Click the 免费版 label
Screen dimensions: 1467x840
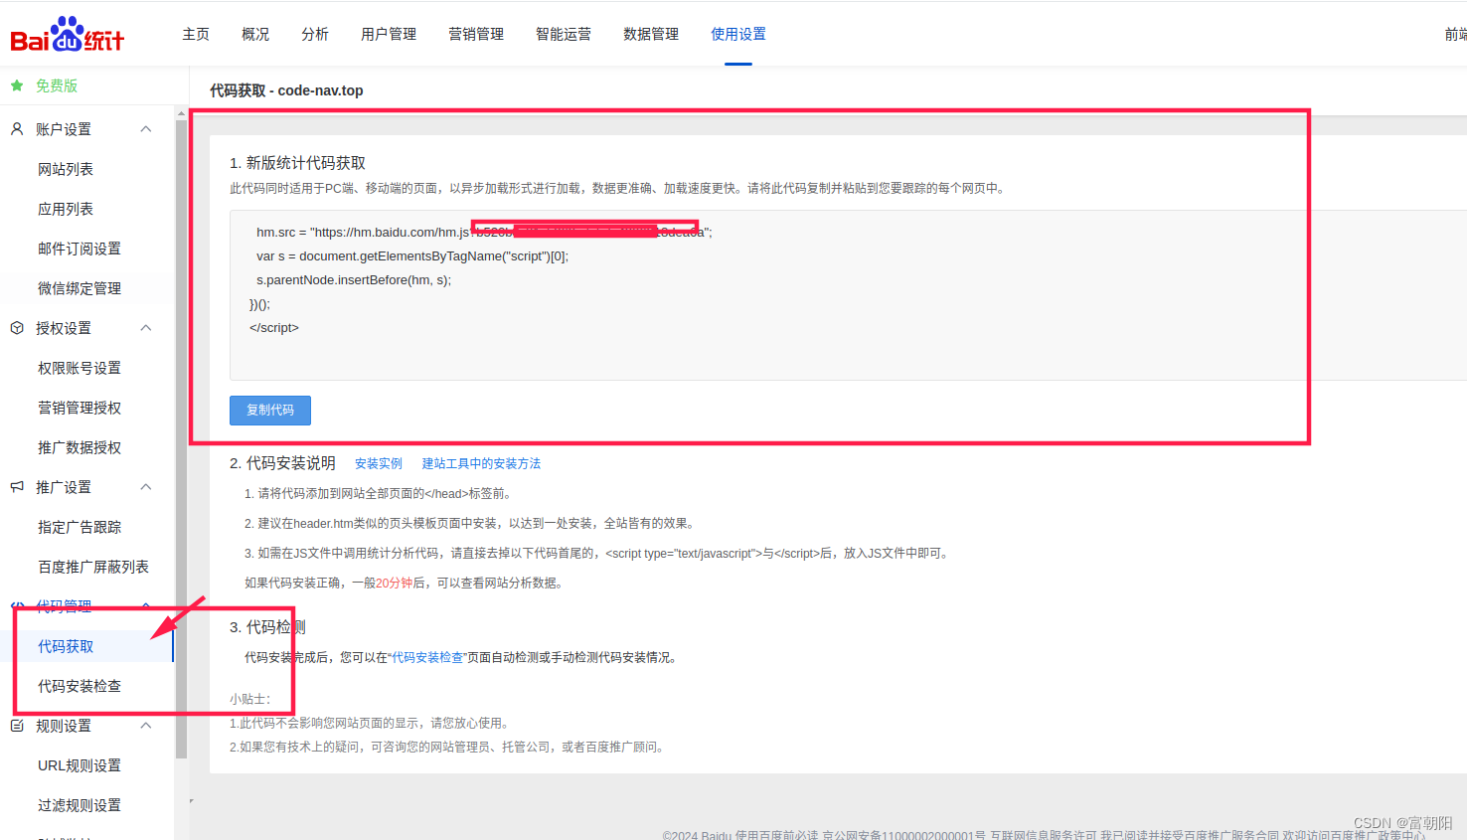pos(57,85)
